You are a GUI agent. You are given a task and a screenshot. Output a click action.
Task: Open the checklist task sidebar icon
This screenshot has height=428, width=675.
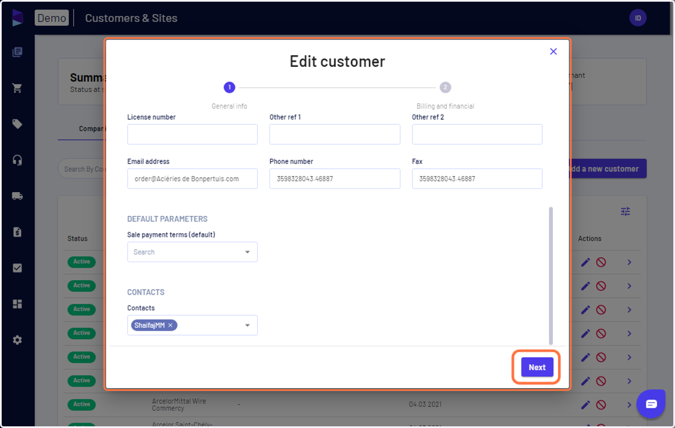[17, 268]
